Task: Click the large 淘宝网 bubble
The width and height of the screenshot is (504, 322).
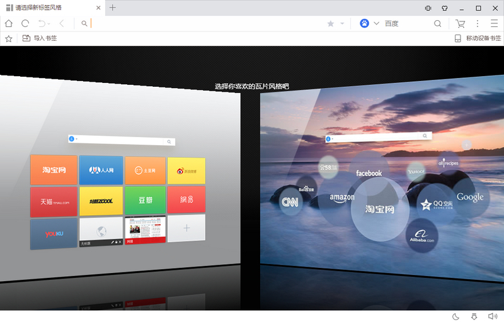Action: click(x=380, y=209)
